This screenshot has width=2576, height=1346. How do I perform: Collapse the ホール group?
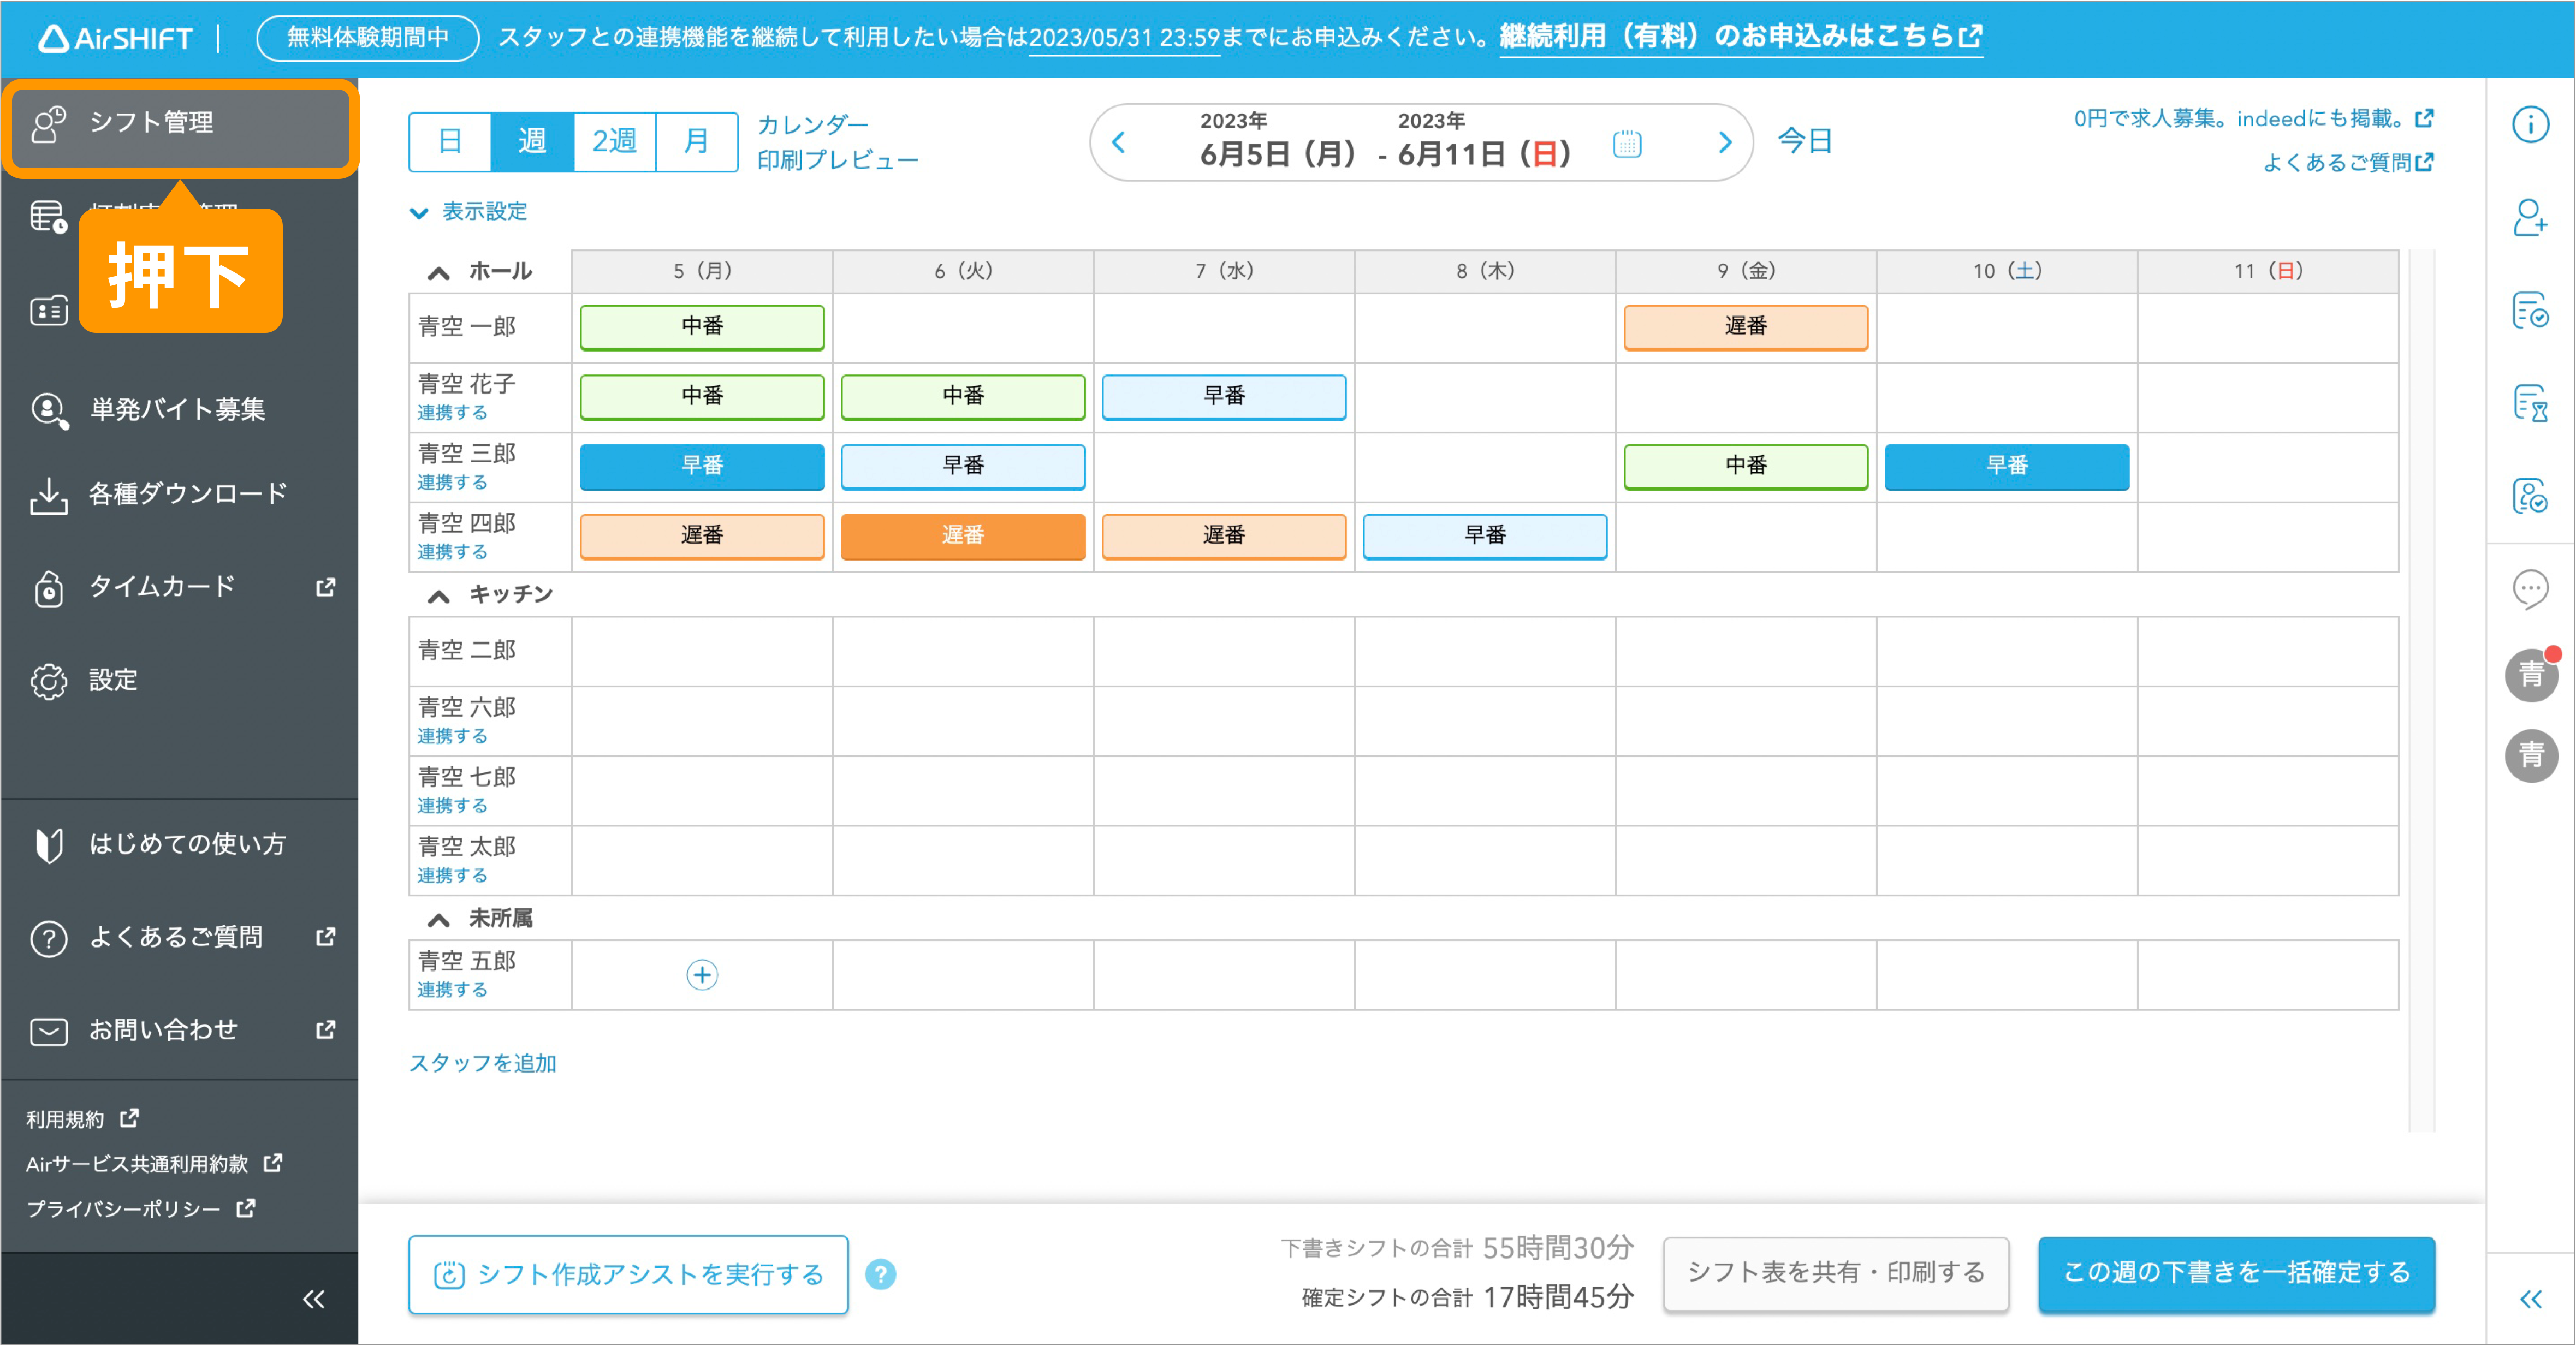pos(438,272)
